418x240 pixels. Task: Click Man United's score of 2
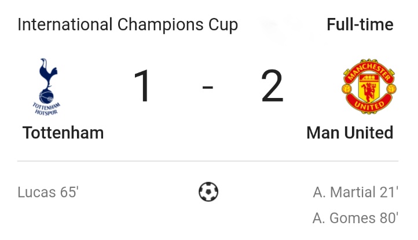coord(272,87)
